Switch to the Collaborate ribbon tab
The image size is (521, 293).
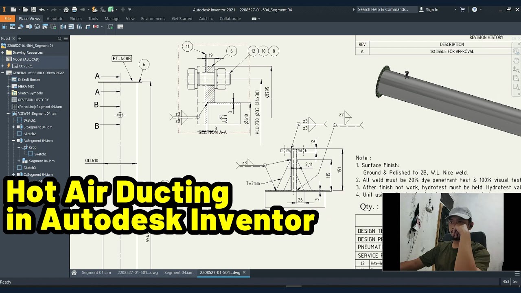pyautogui.click(x=230, y=19)
